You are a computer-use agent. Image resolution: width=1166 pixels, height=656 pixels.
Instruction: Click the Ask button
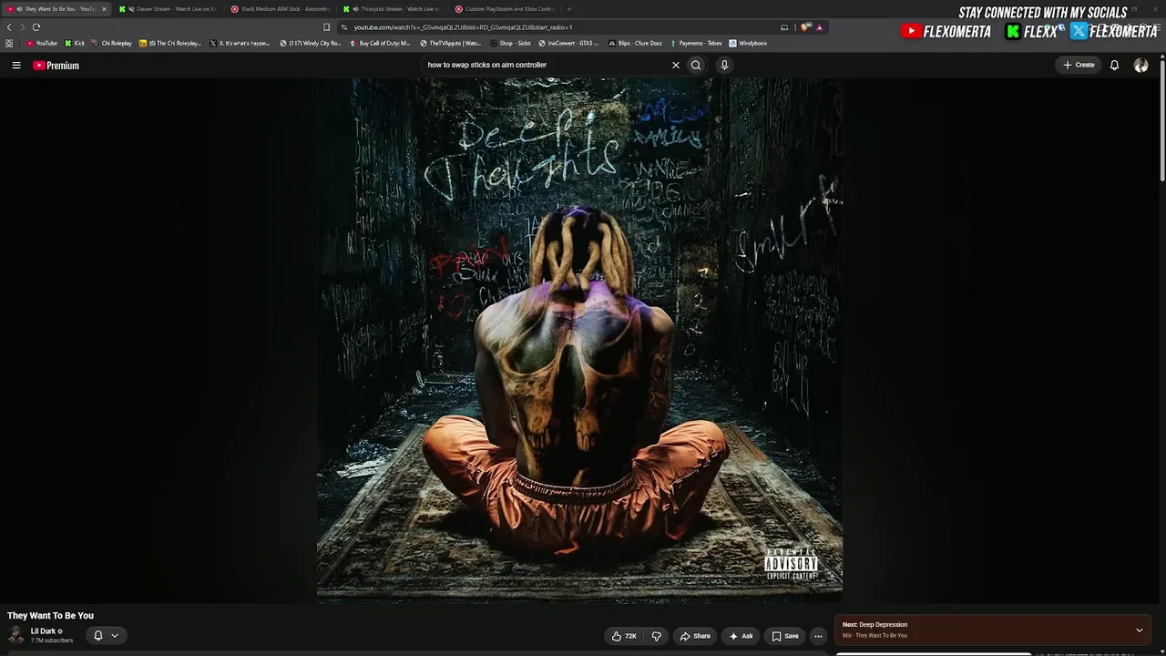pos(741,636)
